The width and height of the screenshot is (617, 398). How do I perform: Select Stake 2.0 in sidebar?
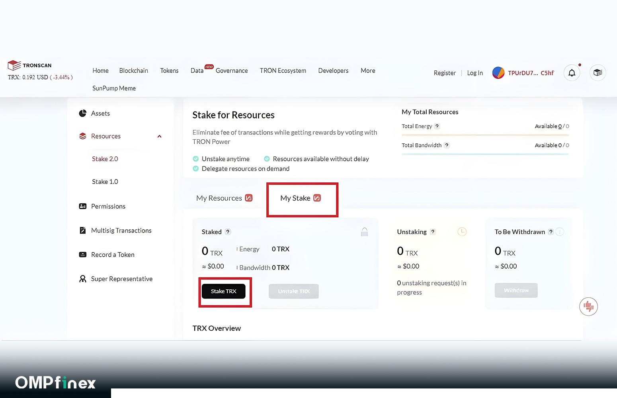click(x=105, y=159)
